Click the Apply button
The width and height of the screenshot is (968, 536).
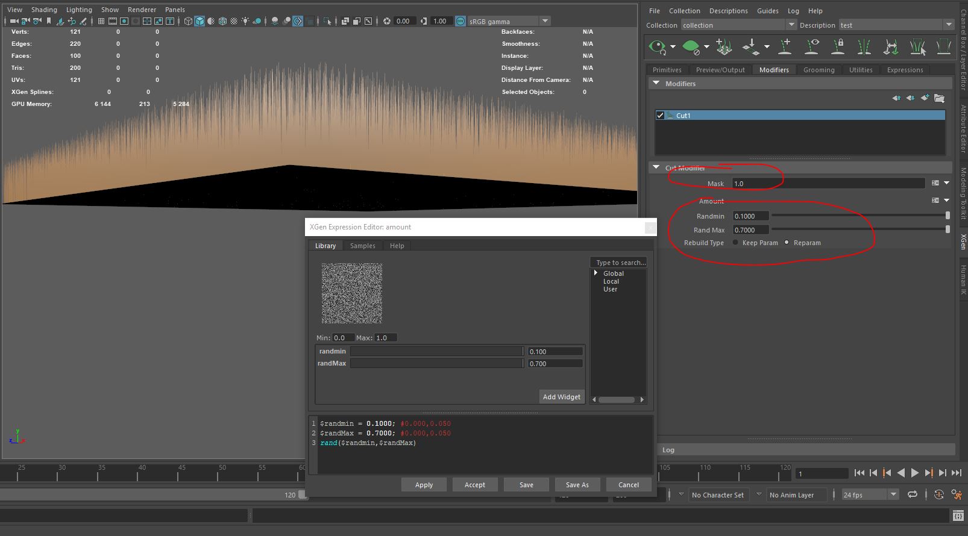click(424, 485)
